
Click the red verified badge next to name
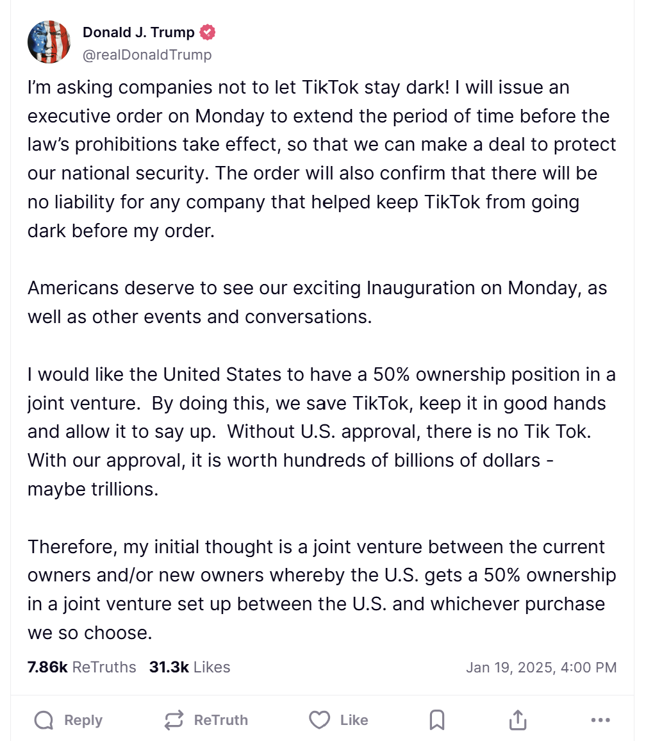coord(208,32)
